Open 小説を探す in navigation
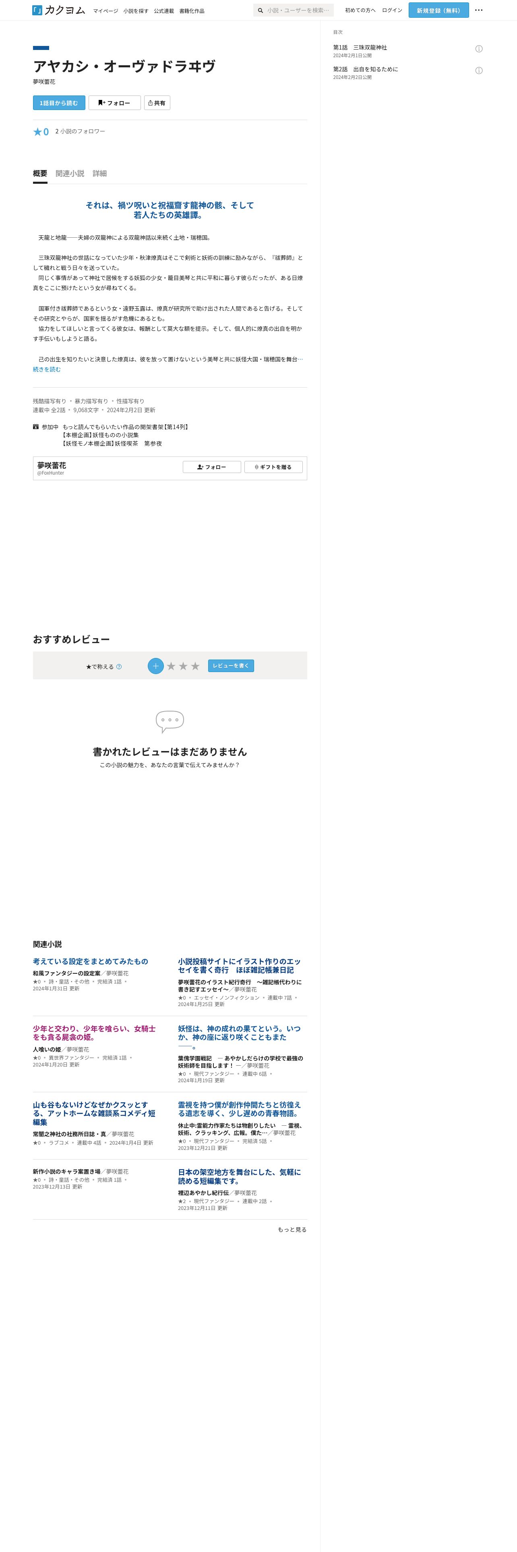Viewport: 517px width, 1552px height. [136, 11]
